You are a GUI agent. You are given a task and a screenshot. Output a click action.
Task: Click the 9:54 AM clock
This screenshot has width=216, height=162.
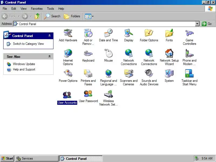pyautogui.click(x=207, y=158)
